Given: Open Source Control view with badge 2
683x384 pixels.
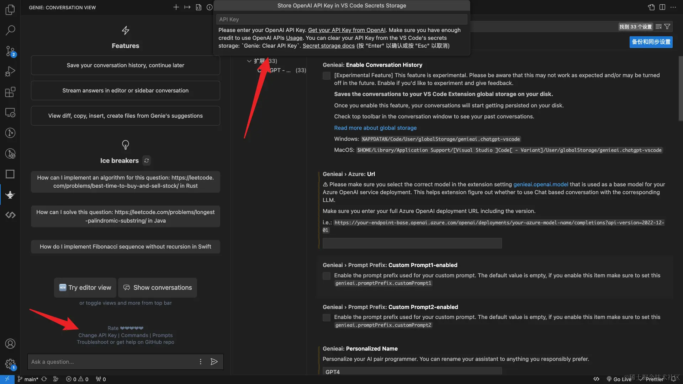Looking at the screenshot, I should point(10,51).
